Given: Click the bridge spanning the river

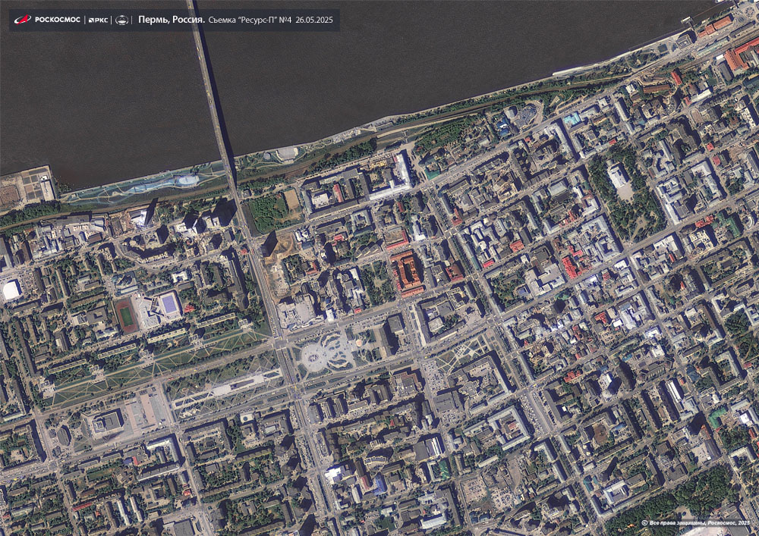Looking at the screenshot, I should (215, 99).
